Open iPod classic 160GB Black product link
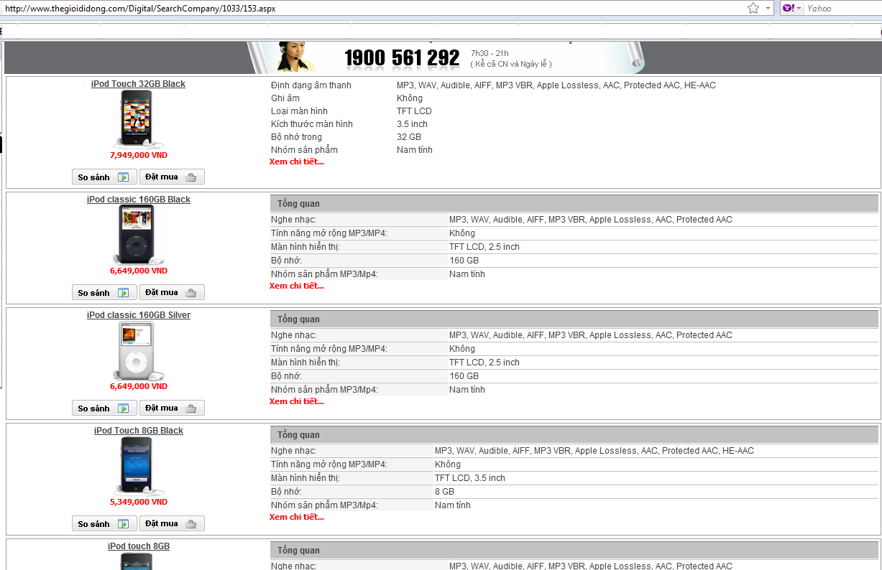882x570 pixels. pyautogui.click(x=139, y=200)
